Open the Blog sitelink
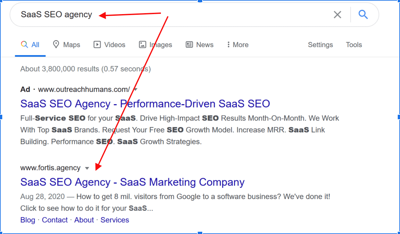Screen dimensions: 400x234 point(28,220)
